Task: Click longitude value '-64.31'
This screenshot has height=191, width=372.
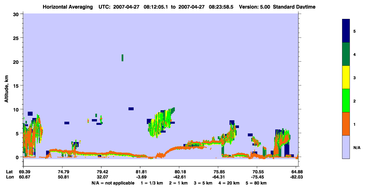Action: point(218,177)
